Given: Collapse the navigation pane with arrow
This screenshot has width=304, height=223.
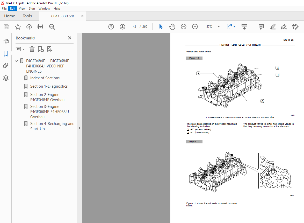Looking at the screenshot, I should coord(79,128).
